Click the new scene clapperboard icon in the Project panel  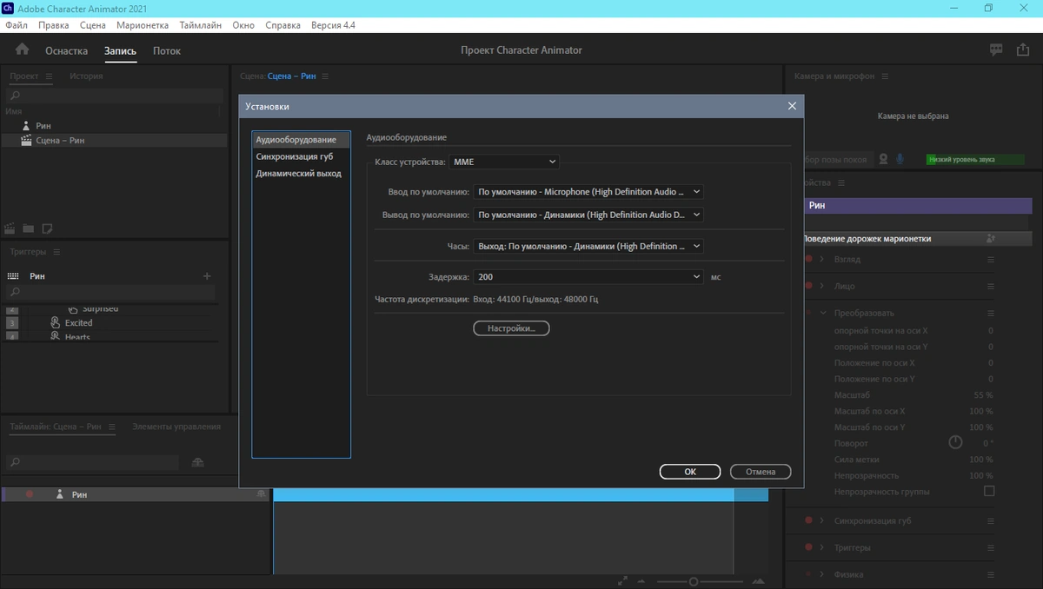click(x=10, y=228)
